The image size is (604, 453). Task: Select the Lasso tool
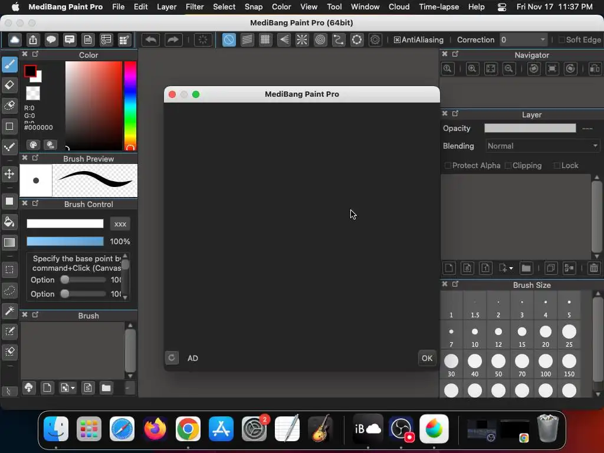click(x=9, y=290)
